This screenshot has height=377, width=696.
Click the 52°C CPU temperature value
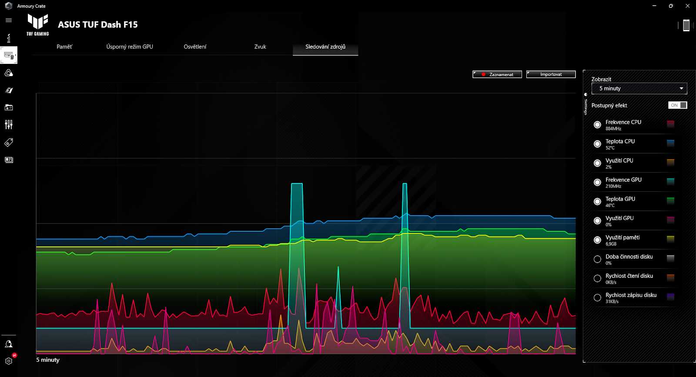pyautogui.click(x=610, y=148)
